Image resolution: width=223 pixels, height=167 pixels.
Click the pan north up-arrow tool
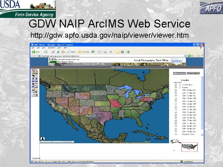tap(33, 79)
